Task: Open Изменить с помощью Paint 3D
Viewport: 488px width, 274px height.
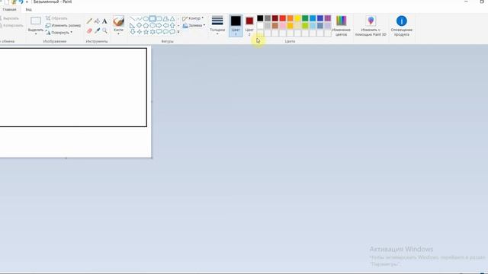Action: tap(371, 26)
